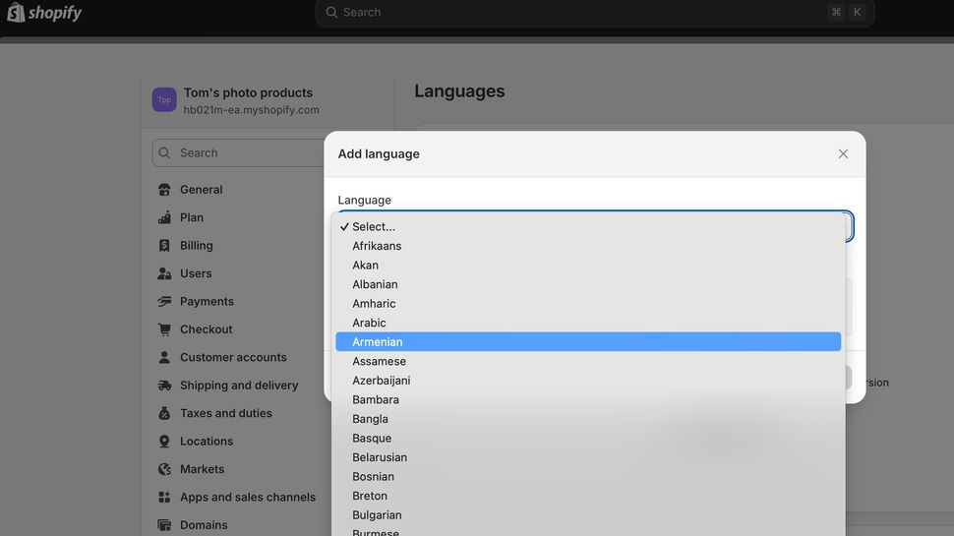Open the Payments card icon
Screen dimensions: 954x536
[164, 302]
